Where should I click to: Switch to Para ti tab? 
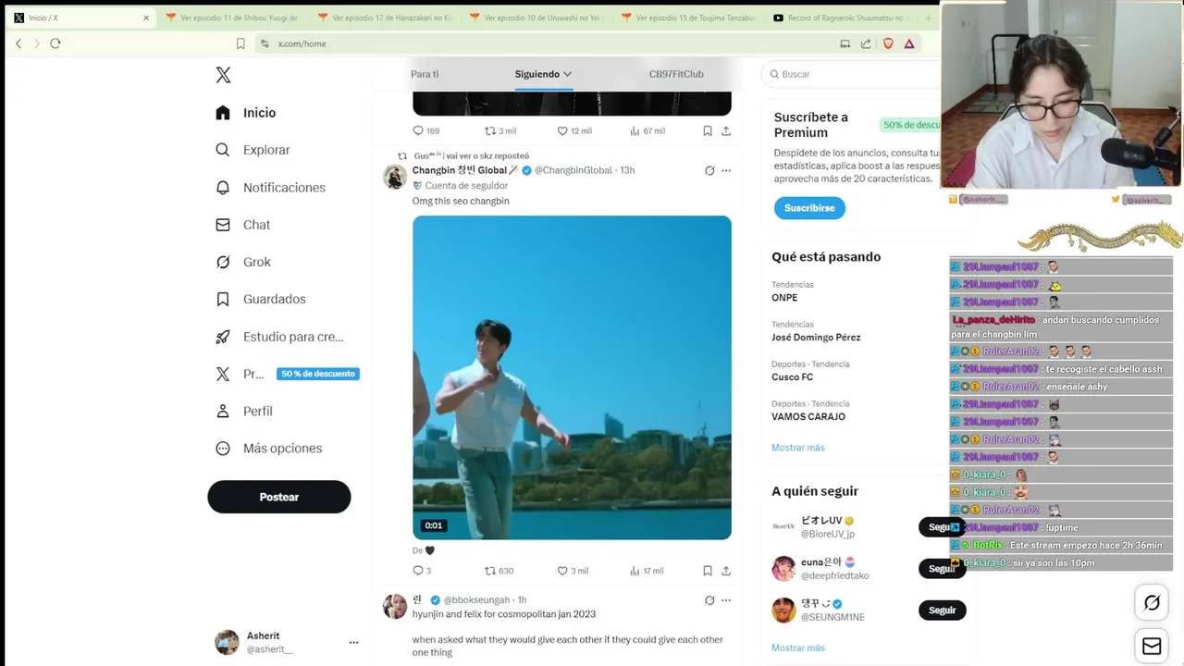(x=425, y=74)
